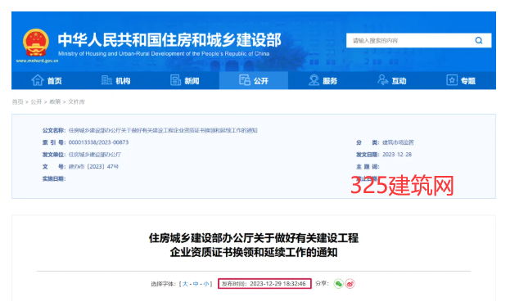
Task: Go to 文件库 in breadcrumb
Action: [76, 101]
